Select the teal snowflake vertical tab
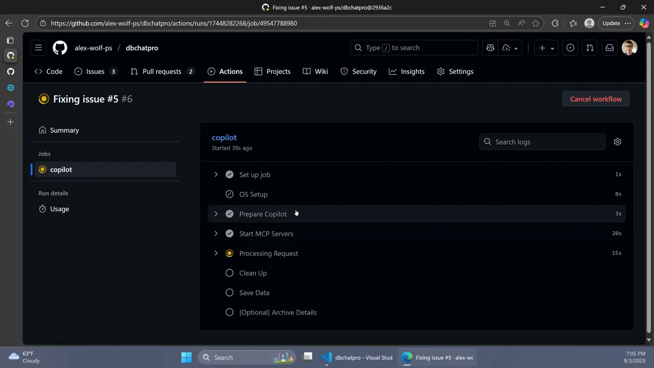This screenshot has height=368, width=654. pos(11,88)
